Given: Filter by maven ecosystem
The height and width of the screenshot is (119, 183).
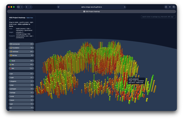Looking at the screenshot, I should click(x=21, y=100).
